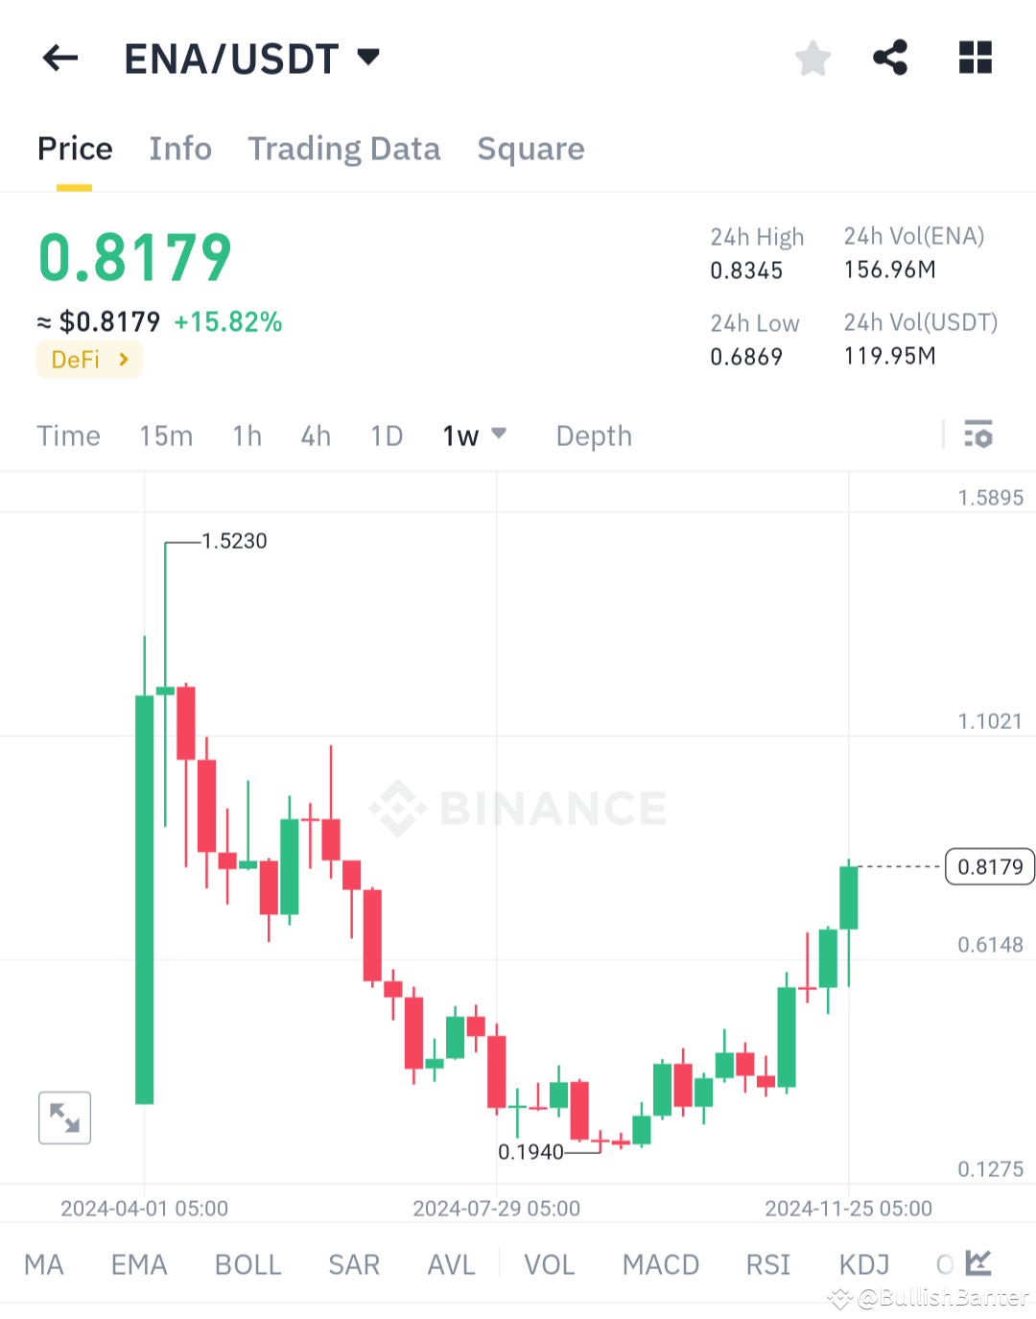Select the RSI indicator
The width and height of the screenshot is (1036, 1319).
click(767, 1264)
